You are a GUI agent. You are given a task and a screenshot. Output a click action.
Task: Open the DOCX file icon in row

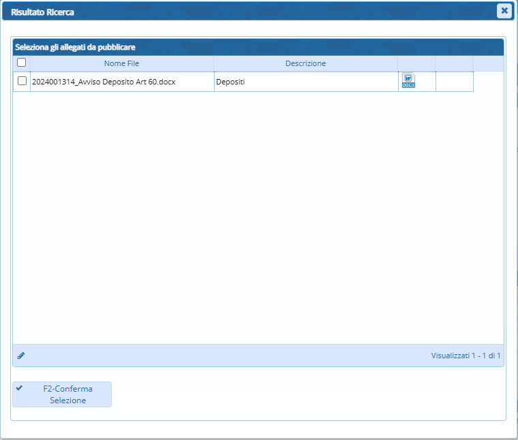tap(408, 81)
